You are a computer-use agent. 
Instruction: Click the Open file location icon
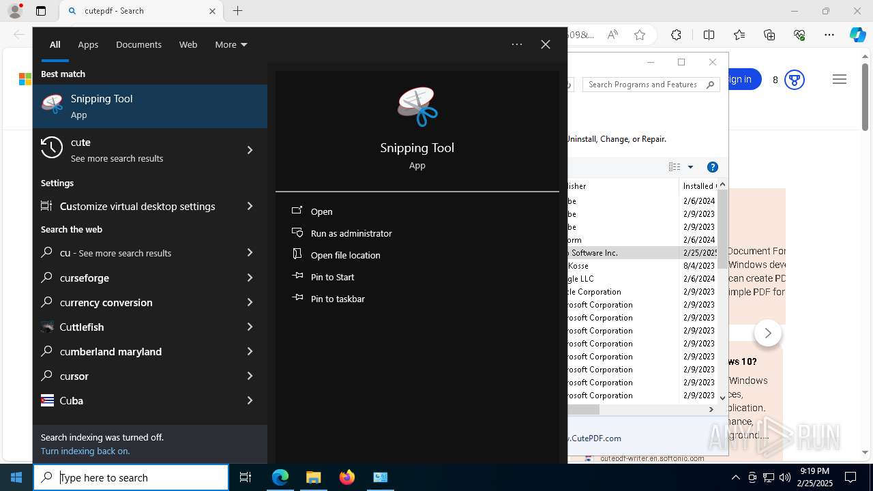click(x=297, y=254)
